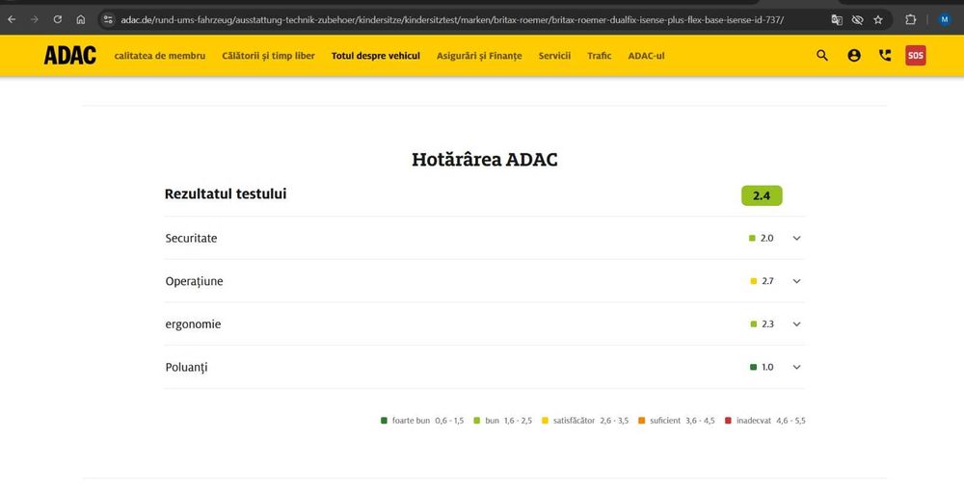The height and width of the screenshot is (490, 964).
Task: Go back to the previous page
Action: tap(12, 19)
